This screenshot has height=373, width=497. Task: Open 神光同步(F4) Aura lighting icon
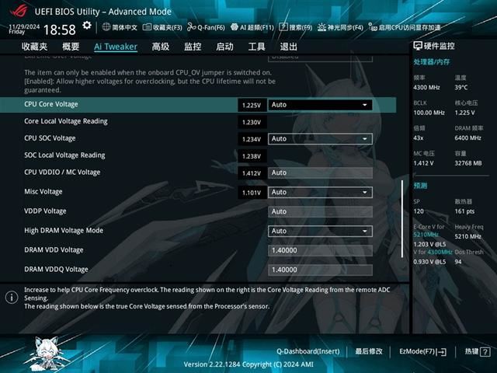tap(321, 27)
